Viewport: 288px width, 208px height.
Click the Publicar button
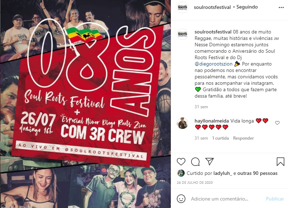[275, 199]
